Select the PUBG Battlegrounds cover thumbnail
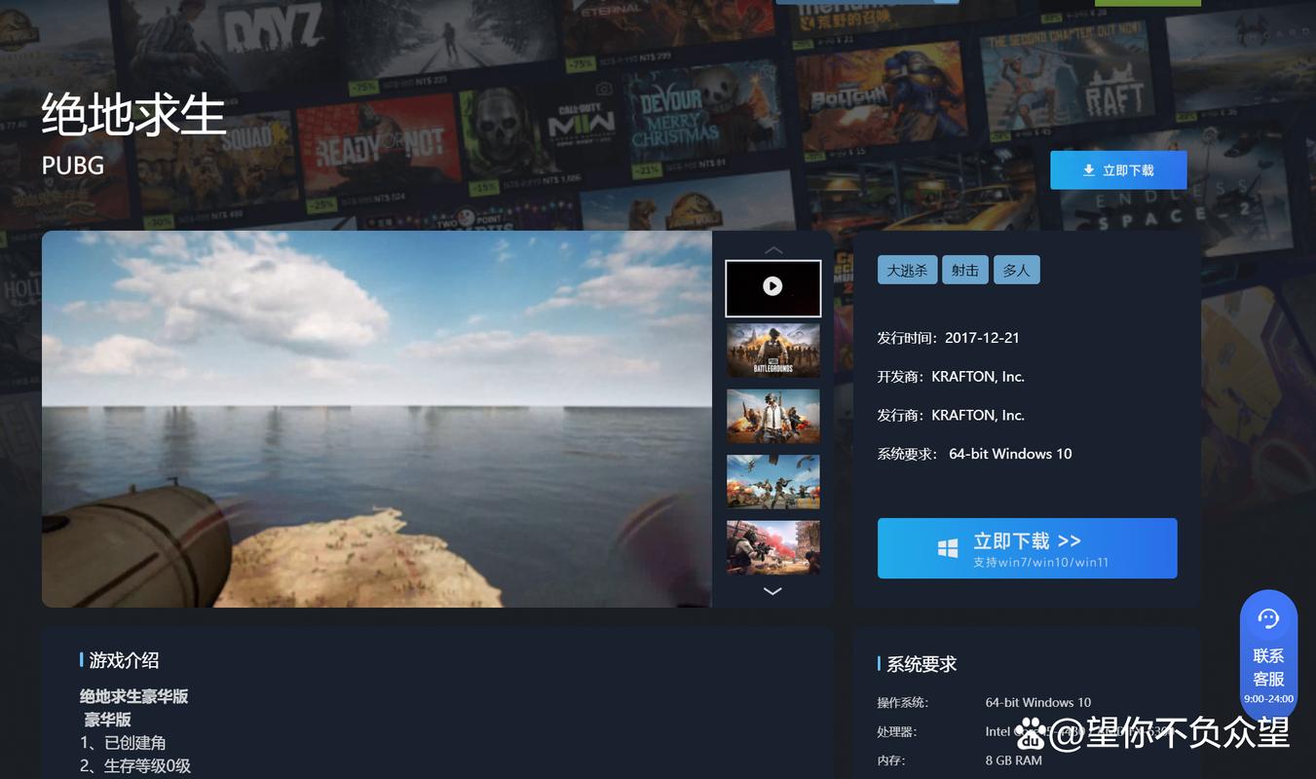The image size is (1316, 779). pos(772,351)
